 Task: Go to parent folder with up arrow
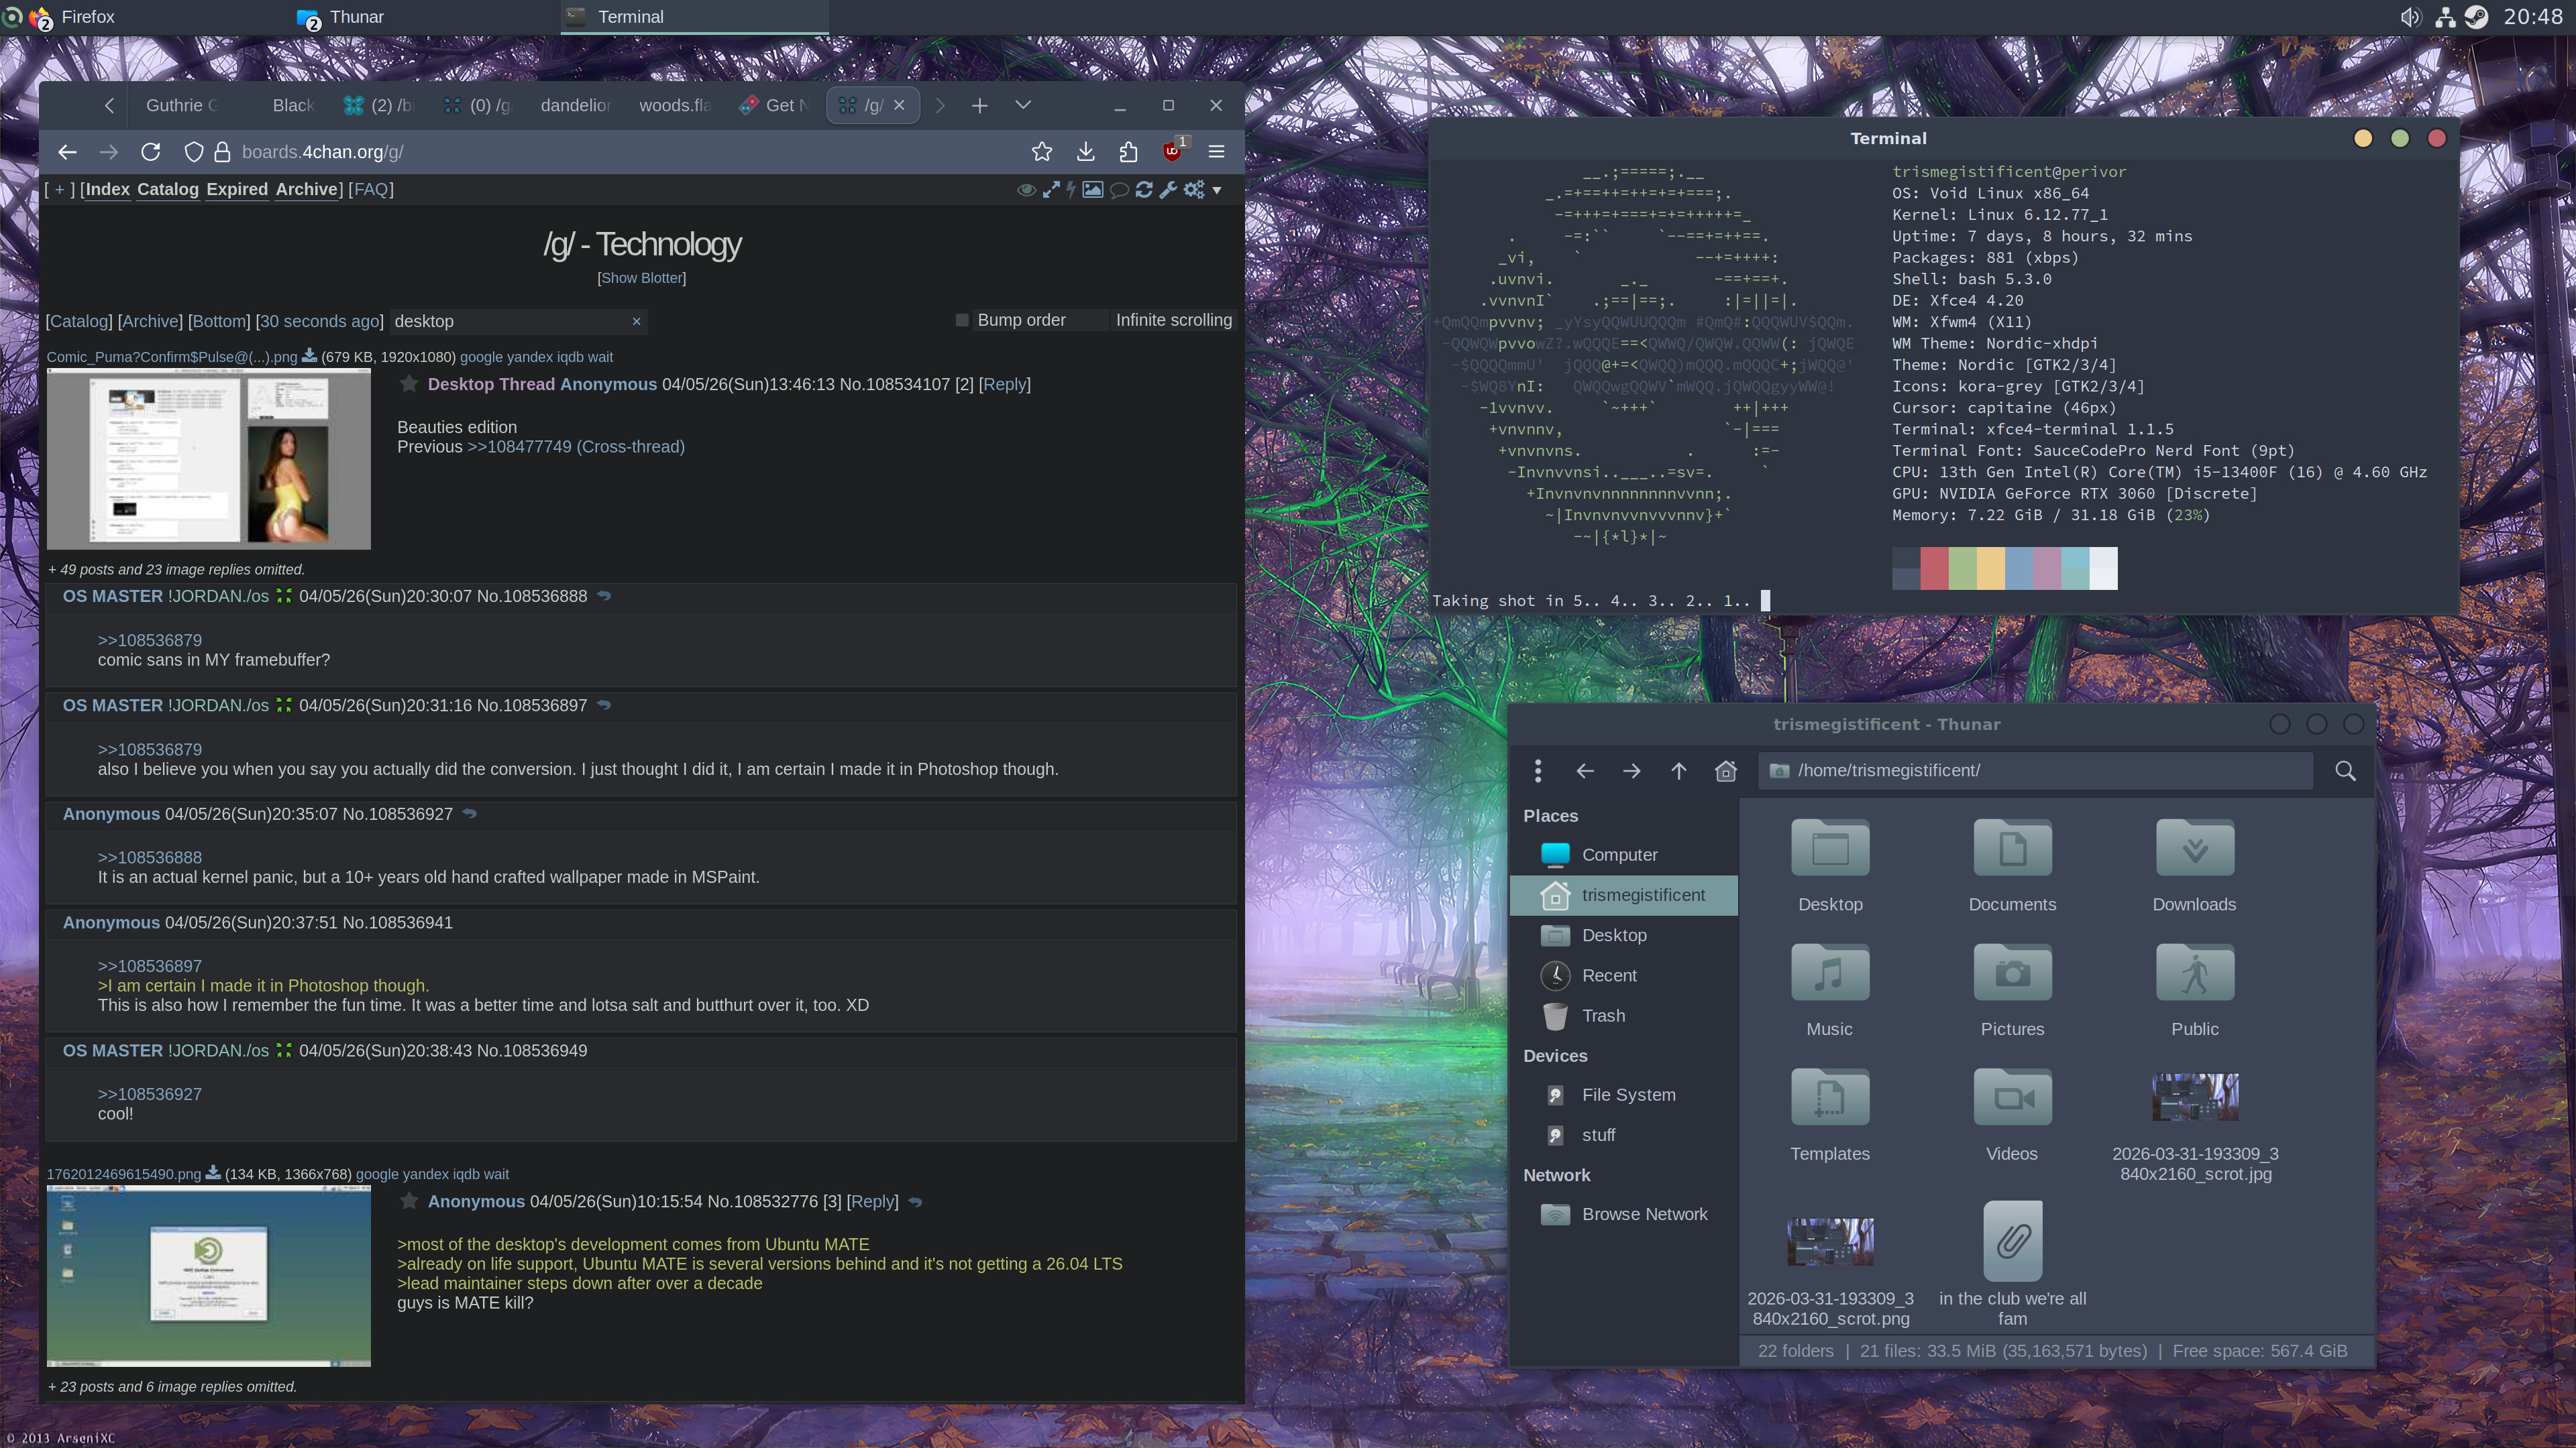click(1679, 770)
